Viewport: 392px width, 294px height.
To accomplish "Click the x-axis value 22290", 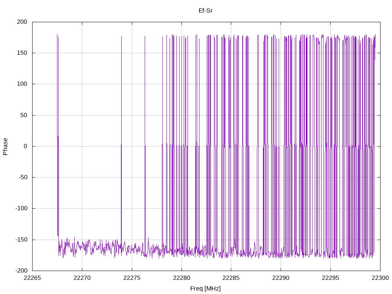I will [x=281, y=278].
